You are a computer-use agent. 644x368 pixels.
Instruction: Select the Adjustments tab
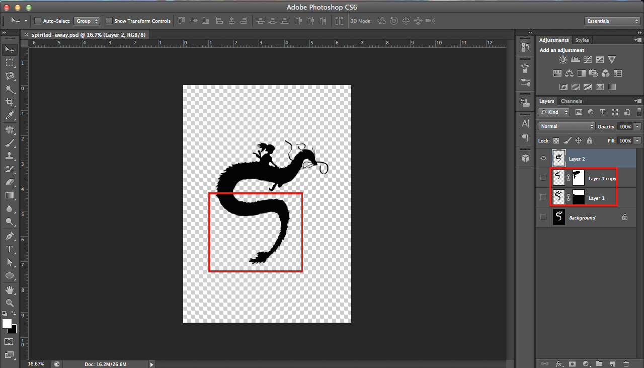(554, 40)
